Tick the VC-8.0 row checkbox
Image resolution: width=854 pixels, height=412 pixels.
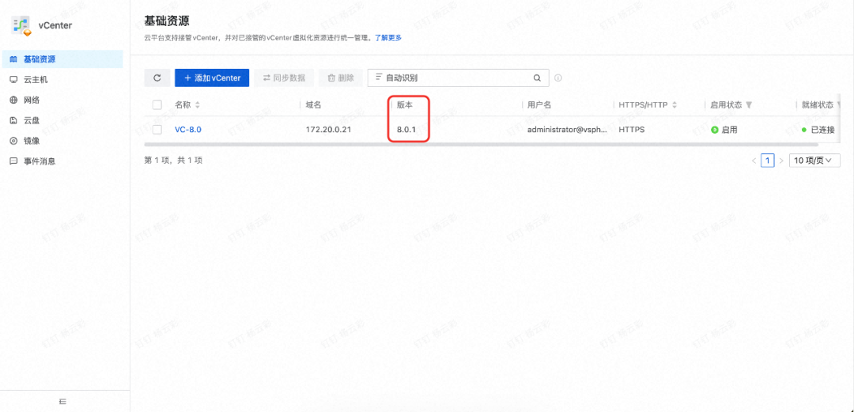tap(157, 130)
